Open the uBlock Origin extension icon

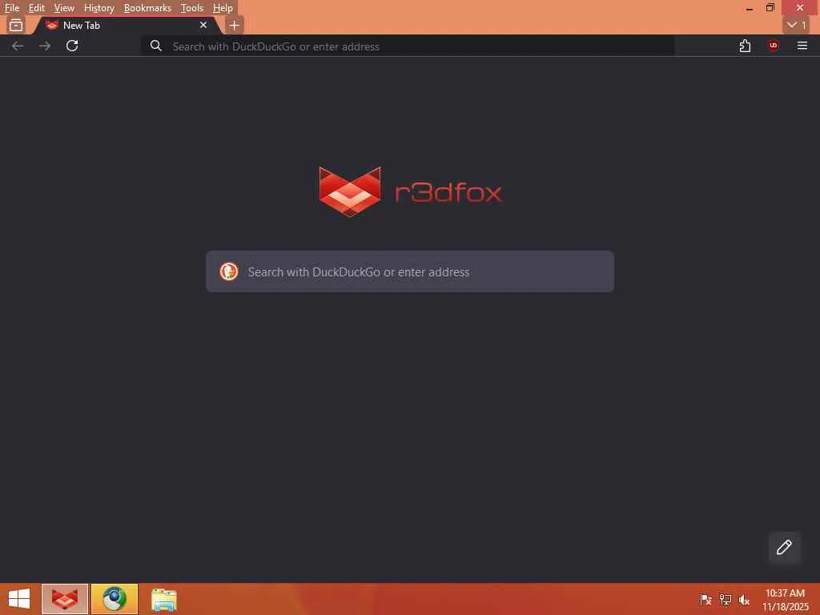pos(773,46)
